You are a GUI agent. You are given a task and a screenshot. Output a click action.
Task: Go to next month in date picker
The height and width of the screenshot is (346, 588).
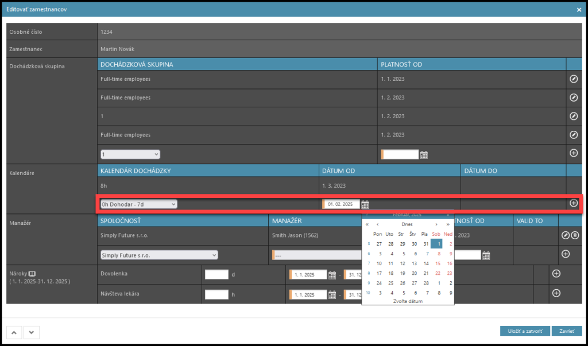pos(437,224)
